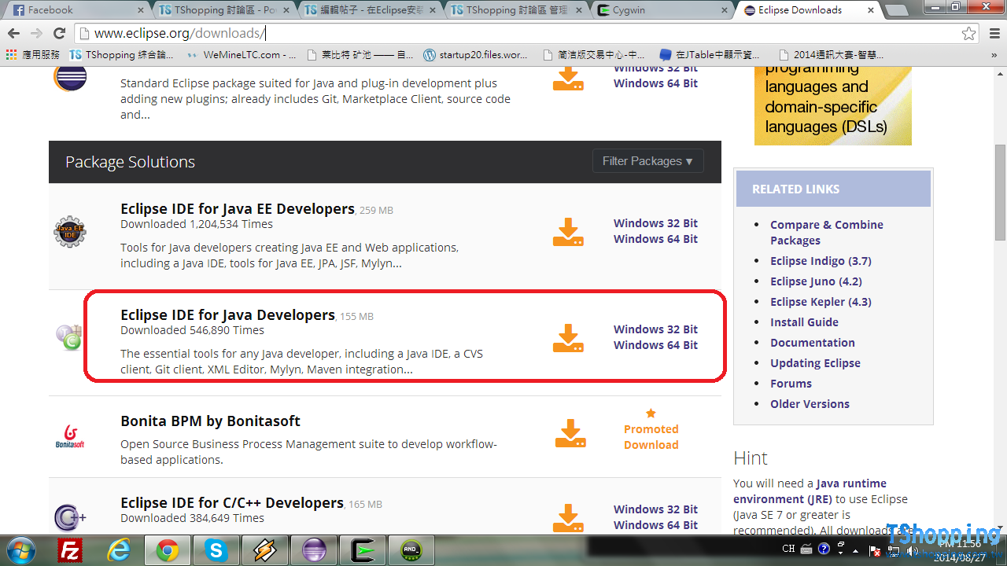Open the startup20.files.wor... bookmark
This screenshot has height=566, width=1007.
click(x=475, y=55)
